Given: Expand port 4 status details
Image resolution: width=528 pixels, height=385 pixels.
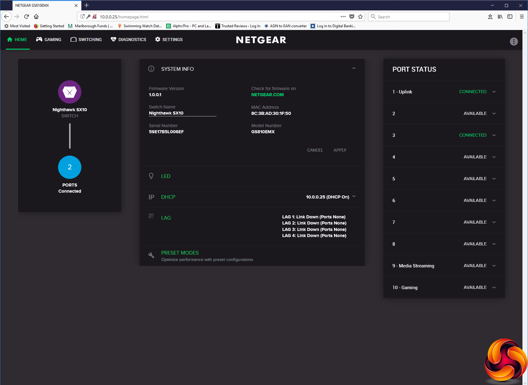Looking at the screenshot, I should pyautogui.click(x=494, y=157).
